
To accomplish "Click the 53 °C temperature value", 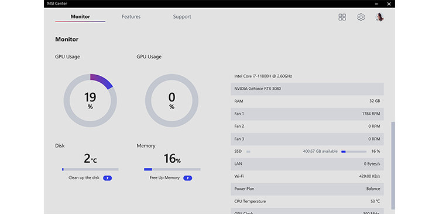I will click(x=375, y=201).
